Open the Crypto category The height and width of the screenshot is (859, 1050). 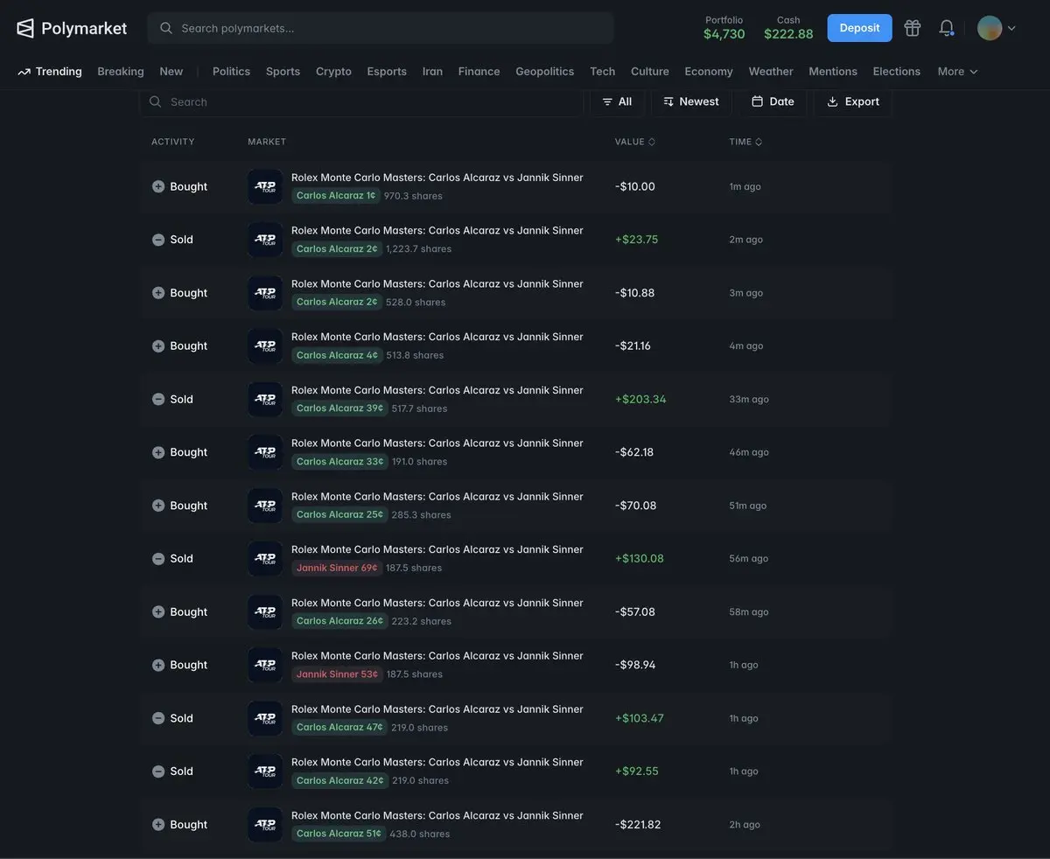(333, 72)
